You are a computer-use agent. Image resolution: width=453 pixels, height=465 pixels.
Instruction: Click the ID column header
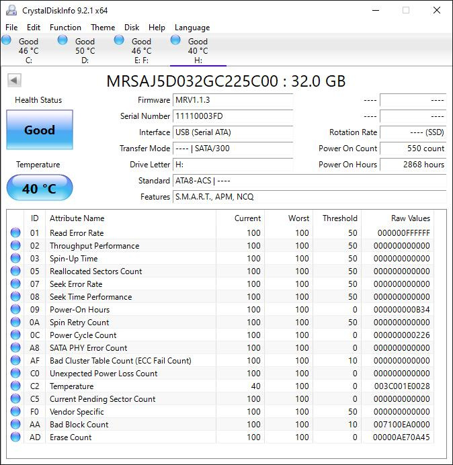point(35,218)
